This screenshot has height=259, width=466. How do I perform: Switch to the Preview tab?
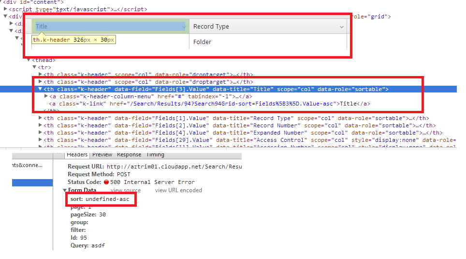[x=102, y=155]
